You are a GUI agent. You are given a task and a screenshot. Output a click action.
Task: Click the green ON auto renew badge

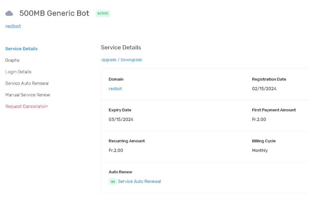[x=113, y=182]
